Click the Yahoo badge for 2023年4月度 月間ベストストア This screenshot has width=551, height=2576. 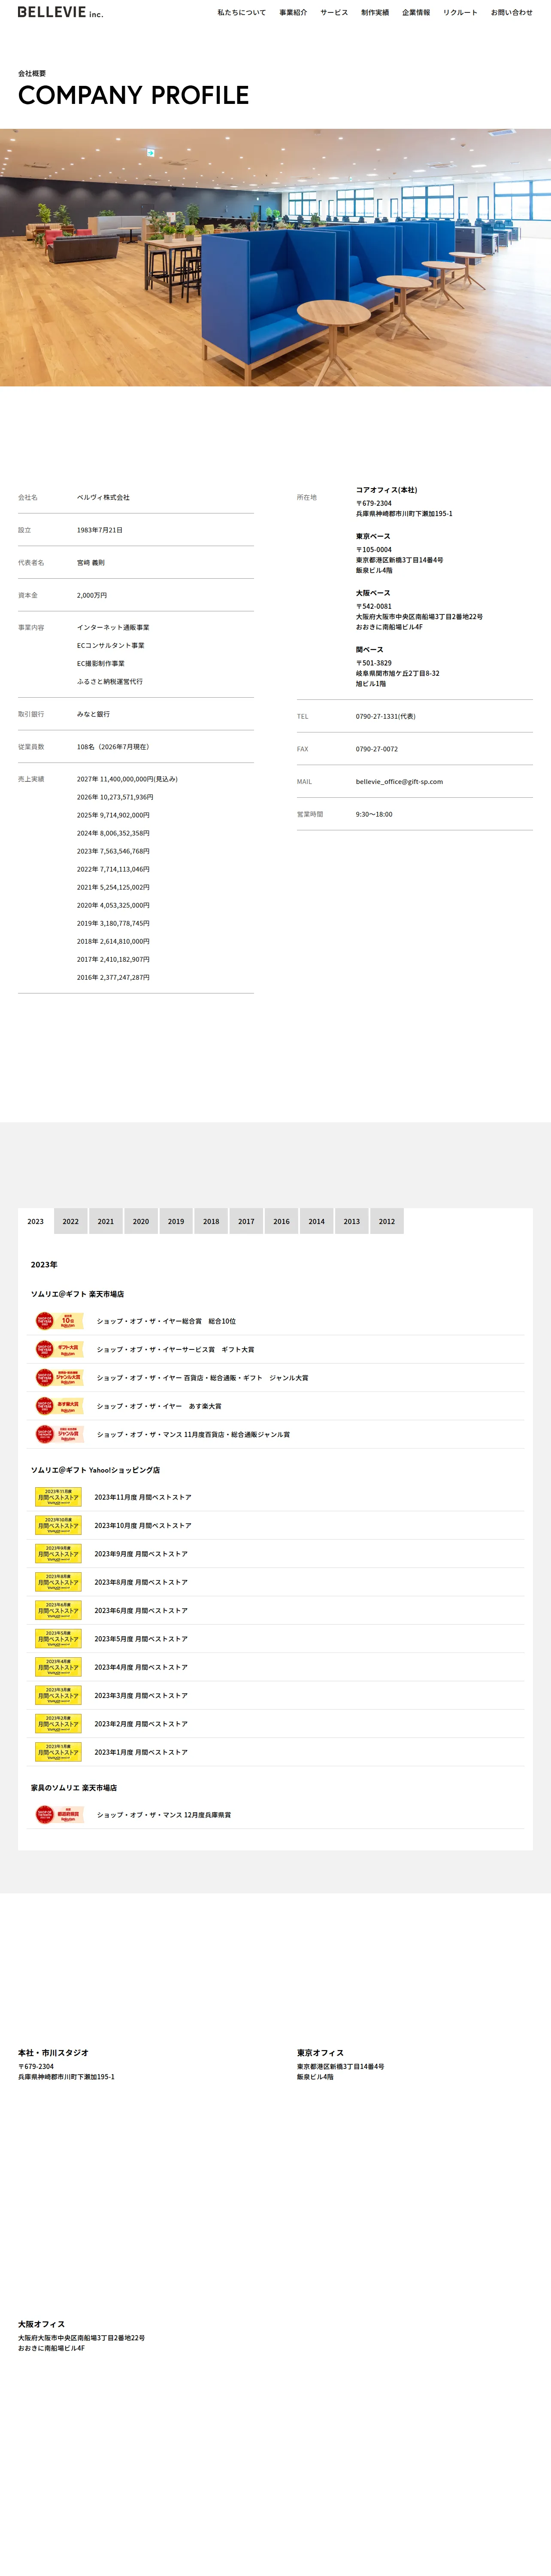(x=58, y=1667)
